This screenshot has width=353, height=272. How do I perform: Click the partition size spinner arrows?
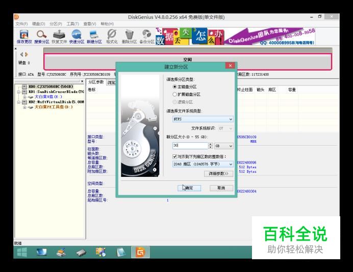pyautogui.click(x=210, y=146)
